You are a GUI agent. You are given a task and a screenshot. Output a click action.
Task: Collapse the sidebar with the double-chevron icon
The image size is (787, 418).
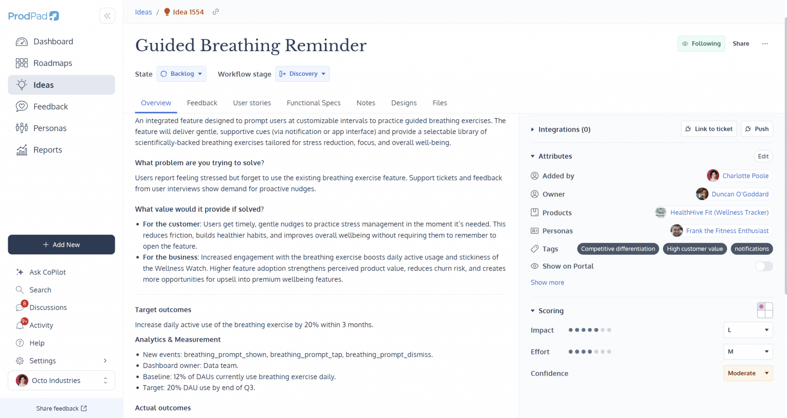107,16
